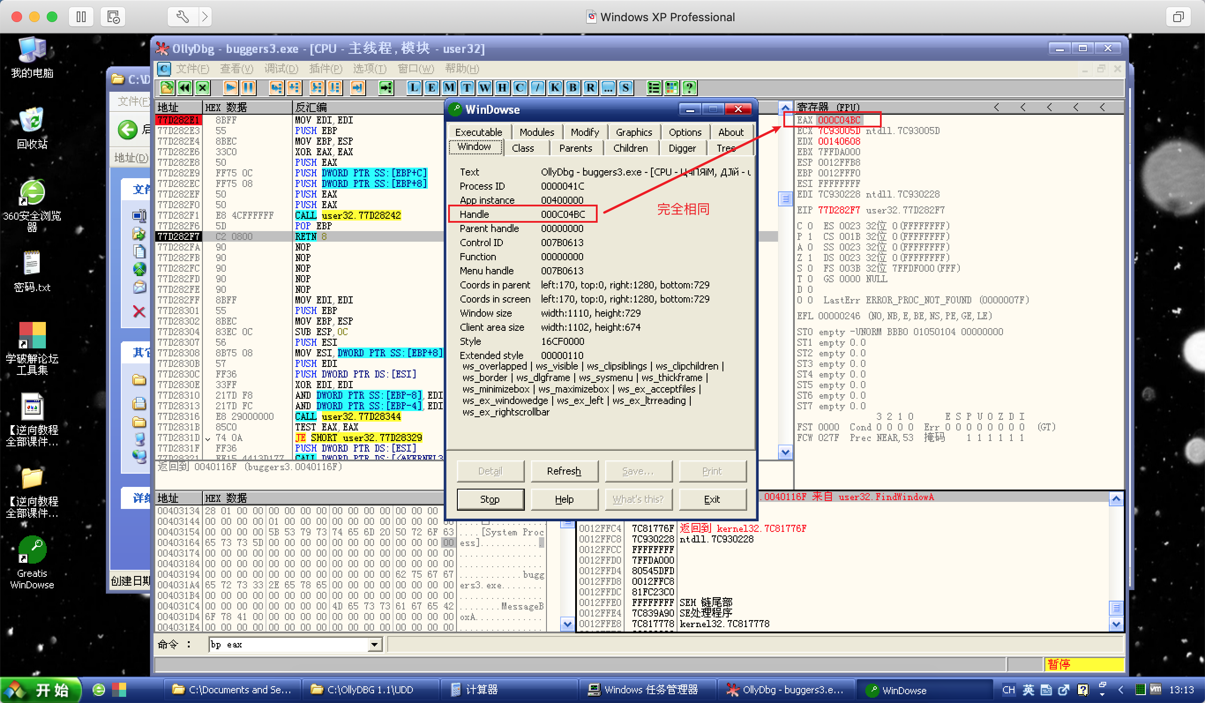Open Breakpoints window with B button

[x=573, y=87]
